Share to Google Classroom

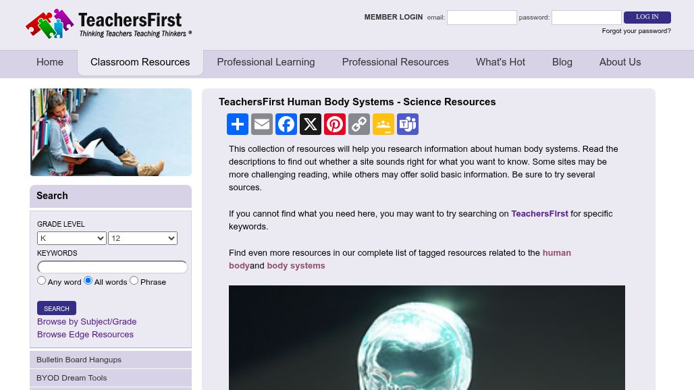coord(383,124)
